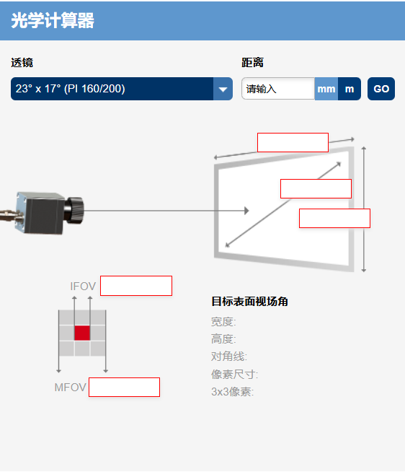This screenshot has height=472, width=405.
Task: Click the vertical height arrow beside target
Action: [x=364, y=209]
